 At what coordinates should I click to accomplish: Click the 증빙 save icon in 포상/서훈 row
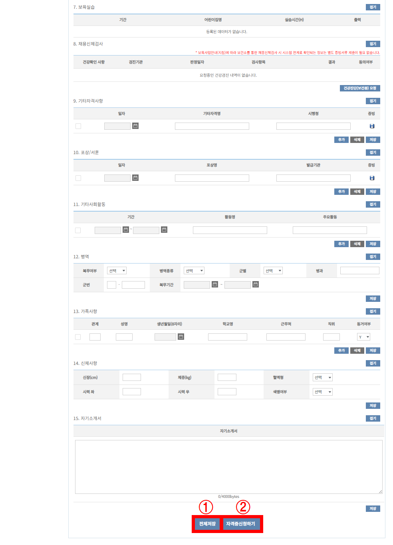[x=372, y=178]
